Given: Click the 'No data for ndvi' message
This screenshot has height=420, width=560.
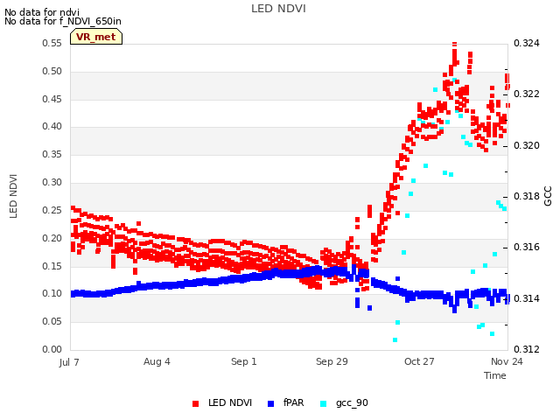Looking at the screenshot, I should click(42, 12).
